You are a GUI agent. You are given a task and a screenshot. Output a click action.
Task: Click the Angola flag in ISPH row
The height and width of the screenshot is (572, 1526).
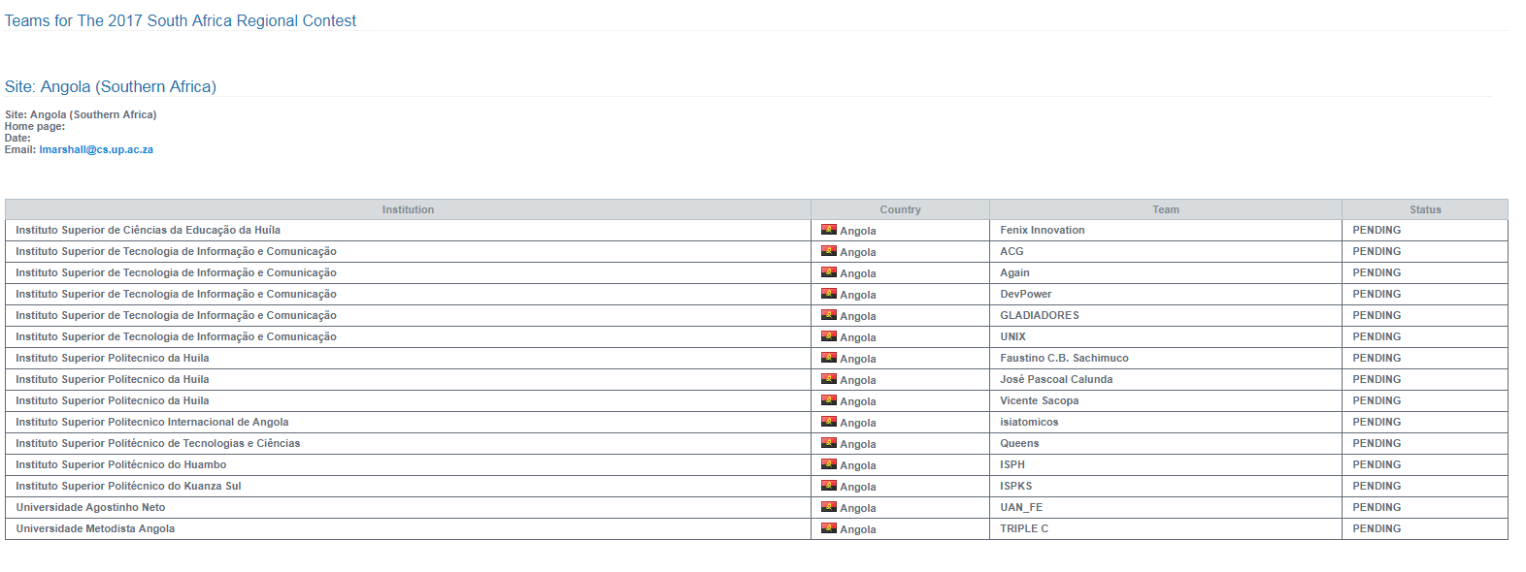point(829,464)
